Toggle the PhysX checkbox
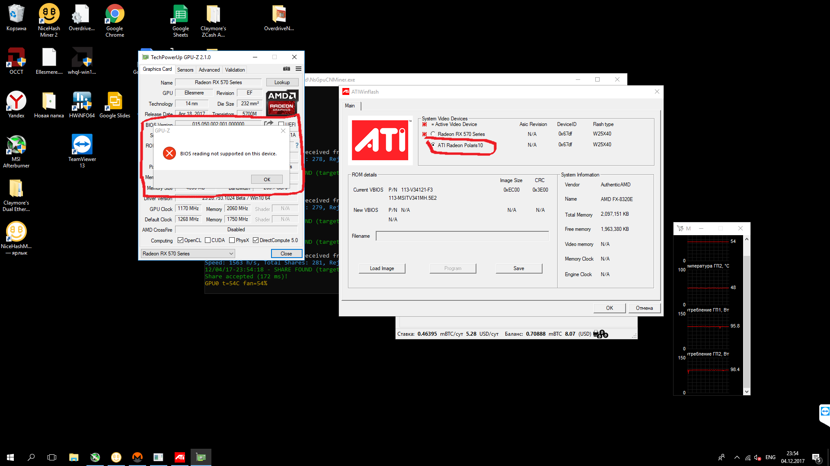This screenshot has width=830, height=466. pyautogui.click(x=232, y=240)
